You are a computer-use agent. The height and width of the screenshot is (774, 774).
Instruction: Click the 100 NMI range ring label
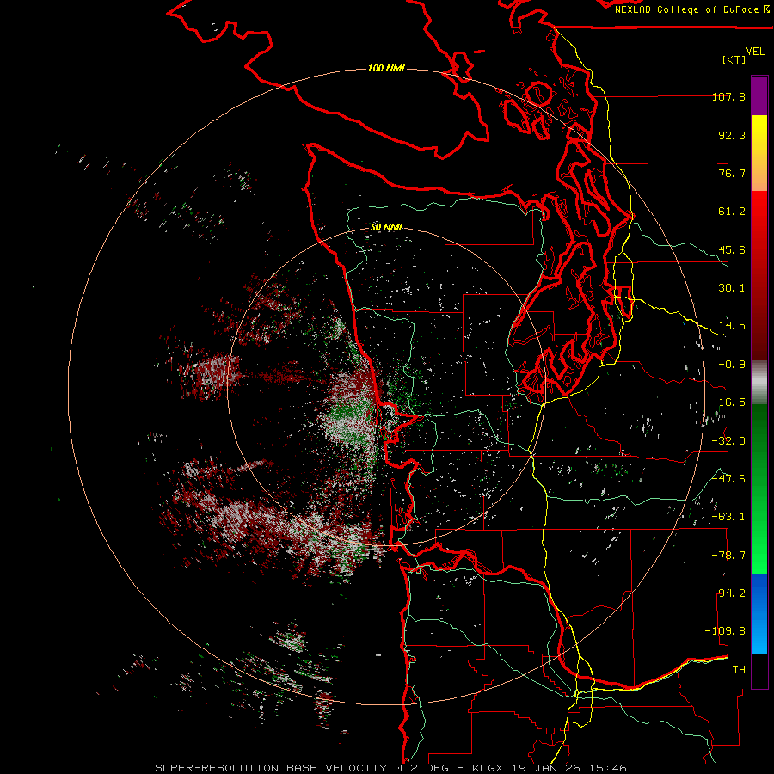coord(386,68)
